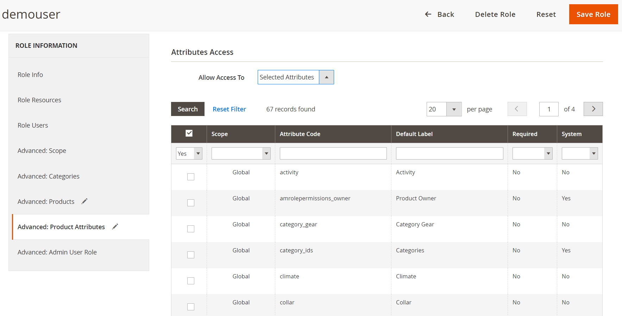Check the amrolepermissions_owner row checkbox
This screenshot has width=622, height=316.
click(191, 203)
